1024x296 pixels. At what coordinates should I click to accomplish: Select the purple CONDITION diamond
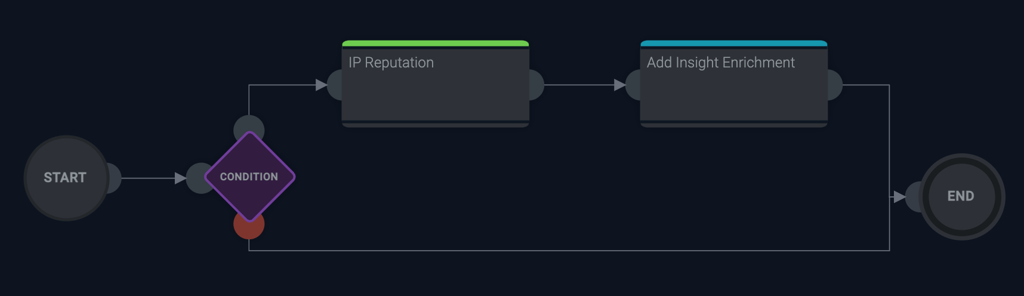249,177
